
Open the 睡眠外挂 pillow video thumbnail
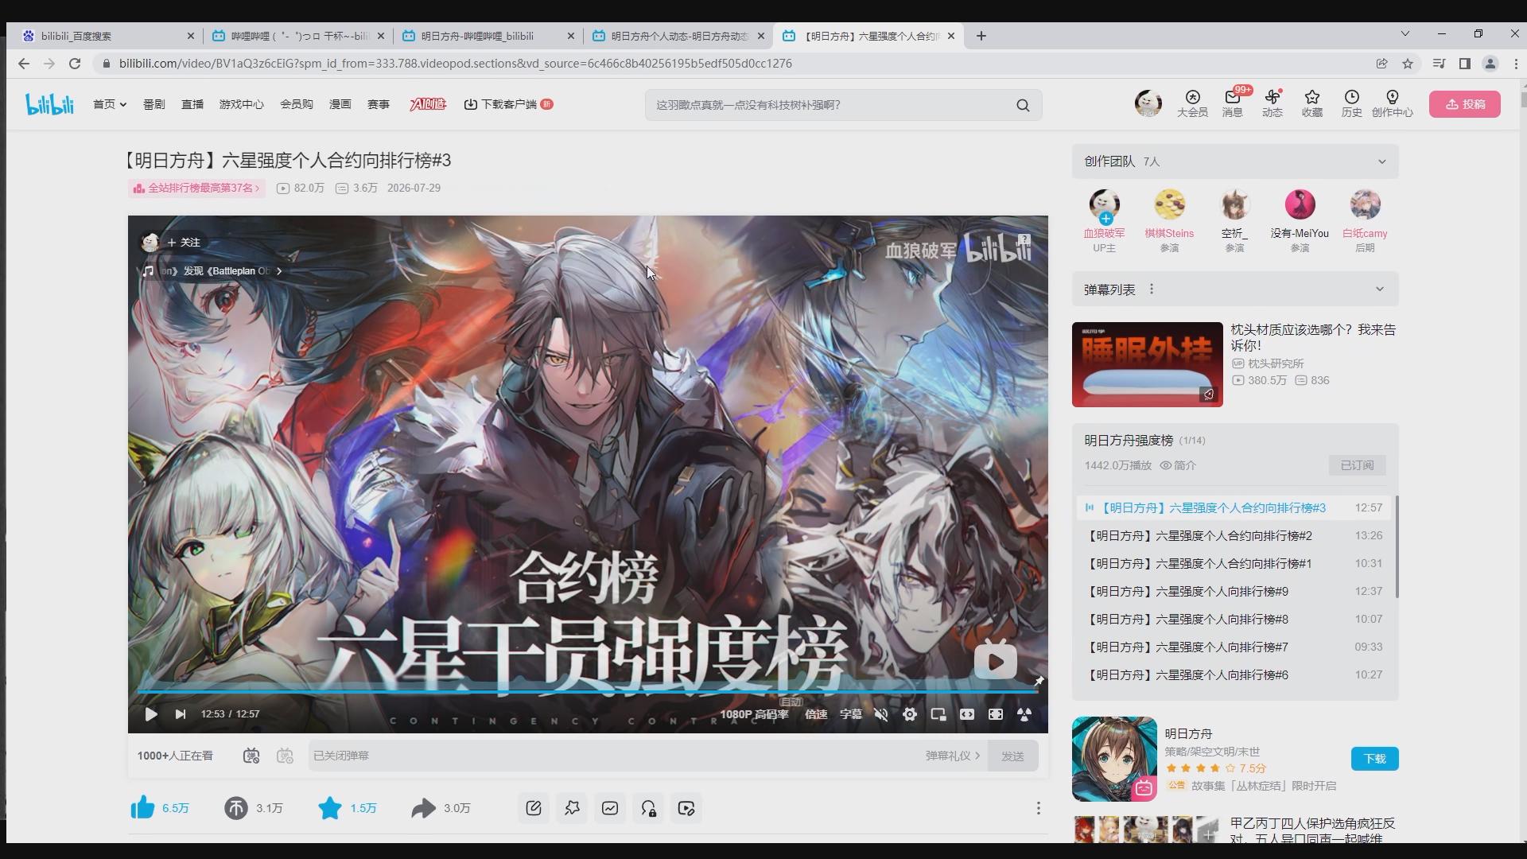point(1147,364)
